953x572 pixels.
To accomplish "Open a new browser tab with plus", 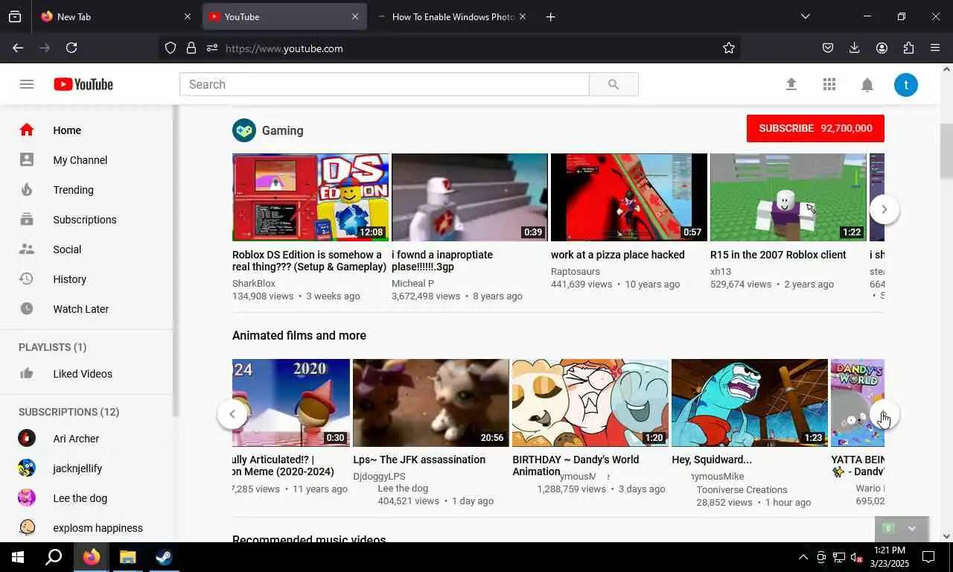I will click(550, 16).
